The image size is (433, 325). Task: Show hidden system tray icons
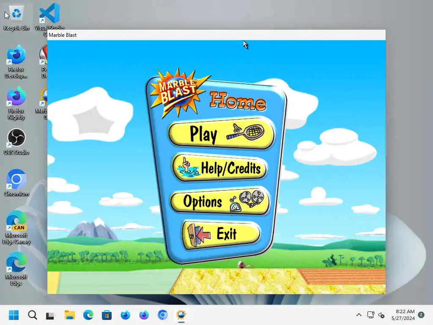pyautogui.click(x=359, y=315)
